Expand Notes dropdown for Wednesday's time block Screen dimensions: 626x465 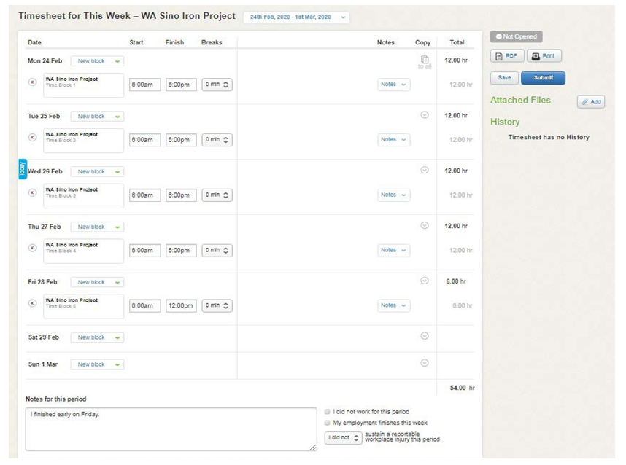pyautogui.click(x=394, y=195)
